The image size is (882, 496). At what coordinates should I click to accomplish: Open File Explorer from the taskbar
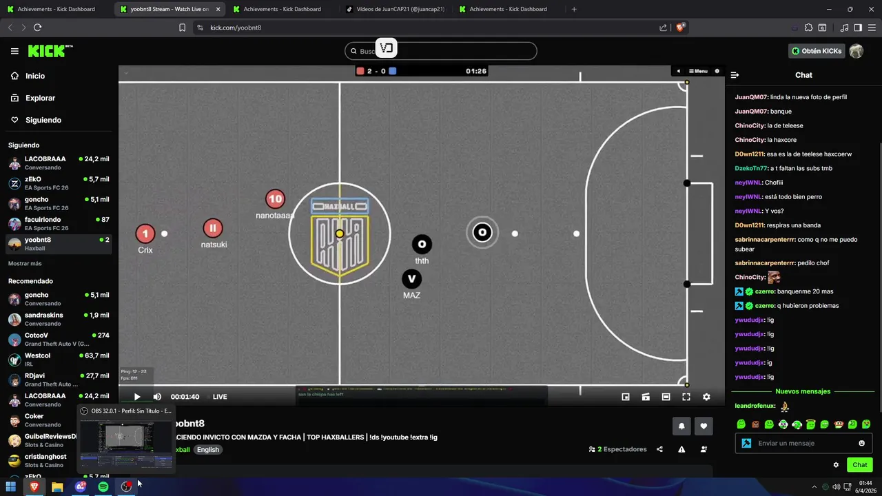(57, 486)
